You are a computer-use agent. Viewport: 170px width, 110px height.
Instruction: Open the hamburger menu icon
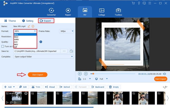150,3
